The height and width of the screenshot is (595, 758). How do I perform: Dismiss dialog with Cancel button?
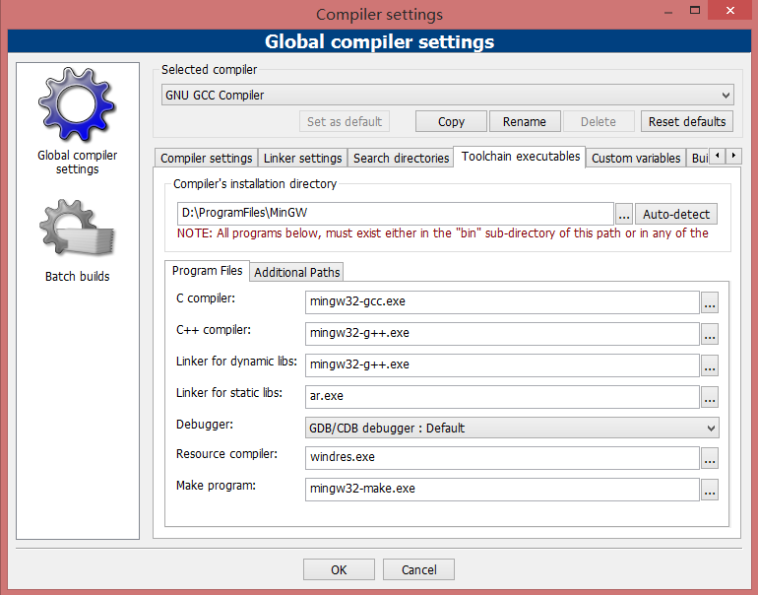click(418, 569)
